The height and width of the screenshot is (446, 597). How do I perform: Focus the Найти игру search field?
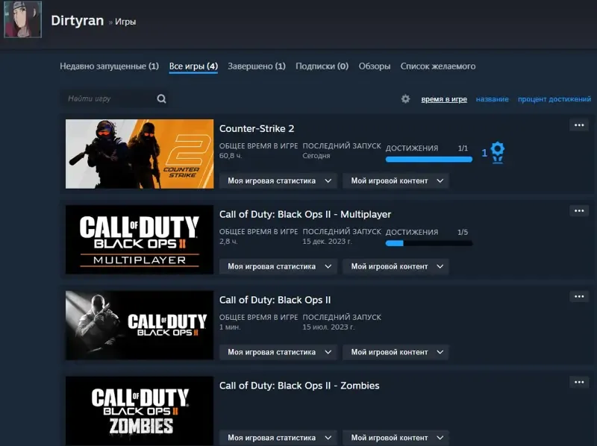(114, 99)
